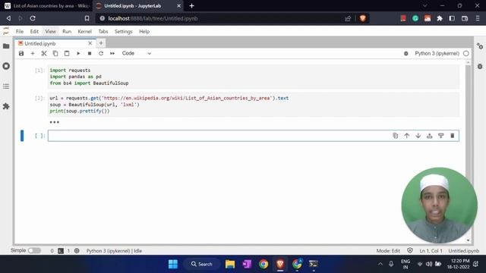Click the terminals count icon in status bar

pyautogui.click(x=61, y=251)
